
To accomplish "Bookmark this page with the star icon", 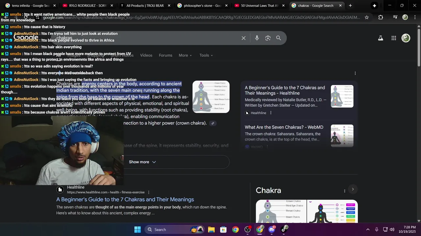I will (x=367, y=17).
